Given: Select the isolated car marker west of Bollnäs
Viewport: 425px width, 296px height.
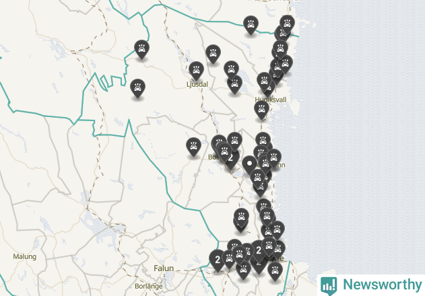Looking at the screenshot, I should [x=193, y=147].
